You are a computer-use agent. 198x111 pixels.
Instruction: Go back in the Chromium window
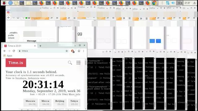coord(5,51)
